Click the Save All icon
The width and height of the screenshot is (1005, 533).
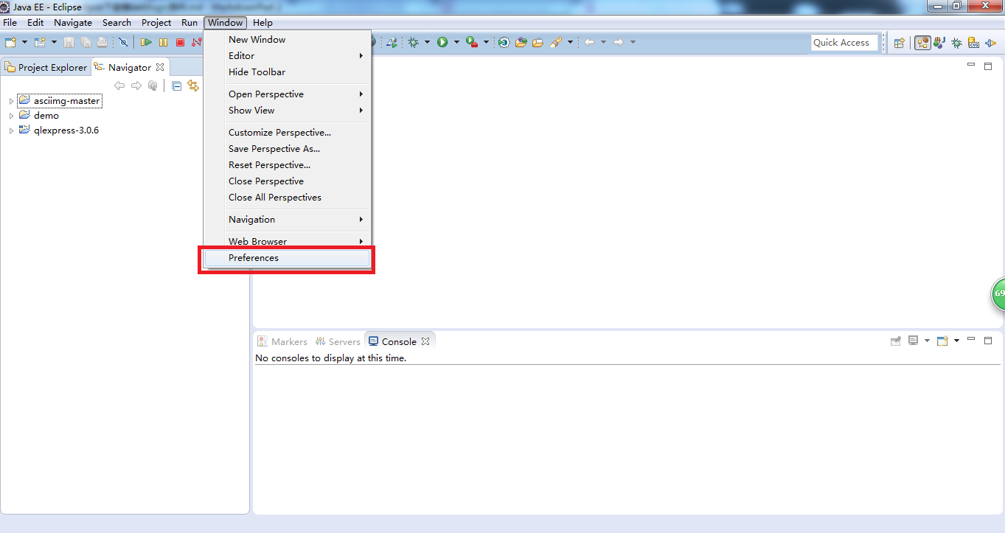85,42
